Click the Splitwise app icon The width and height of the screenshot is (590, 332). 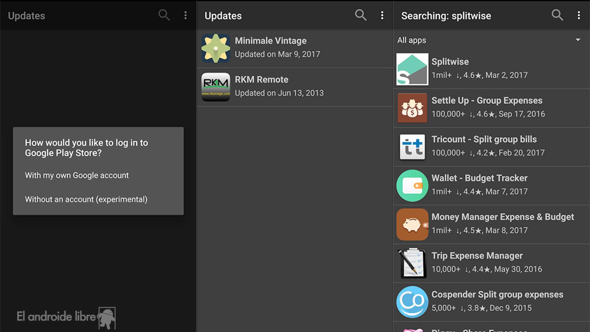click(412, 69)
